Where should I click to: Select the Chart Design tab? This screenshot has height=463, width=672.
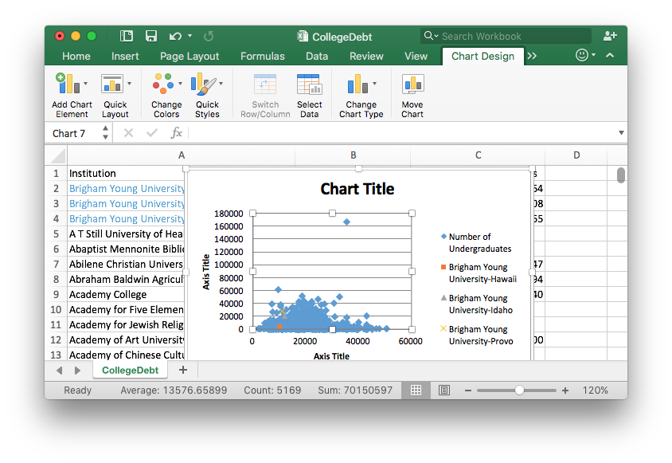click(483, 57)
